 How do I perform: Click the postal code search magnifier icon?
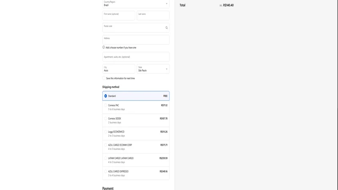[166, 28]
